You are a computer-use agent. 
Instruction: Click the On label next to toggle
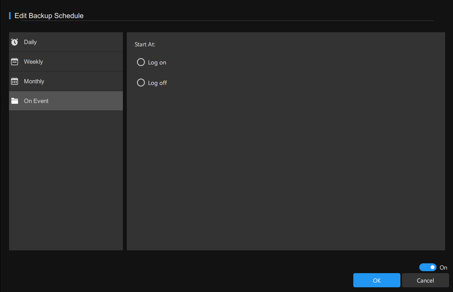point(443,267)
